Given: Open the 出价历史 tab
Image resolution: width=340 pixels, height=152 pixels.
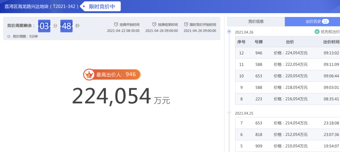Looking at the screenshot, I should coord(312,22).
